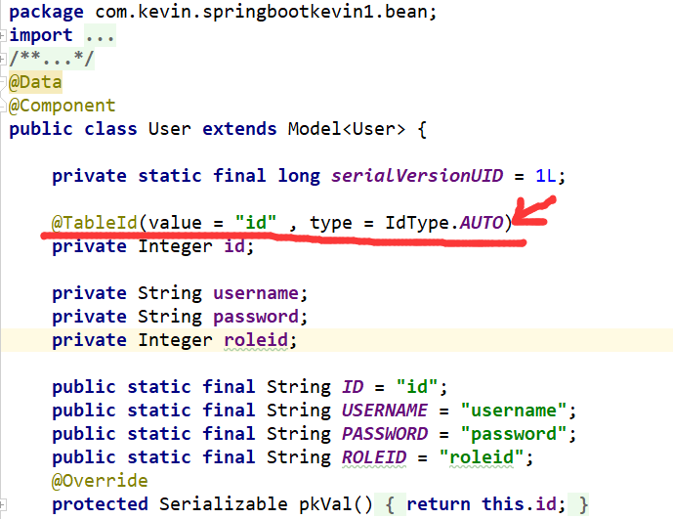The height and width of the screenshot is (519, 673).
Task: Click the "roleid" string literal
Action: click(482, 457)
